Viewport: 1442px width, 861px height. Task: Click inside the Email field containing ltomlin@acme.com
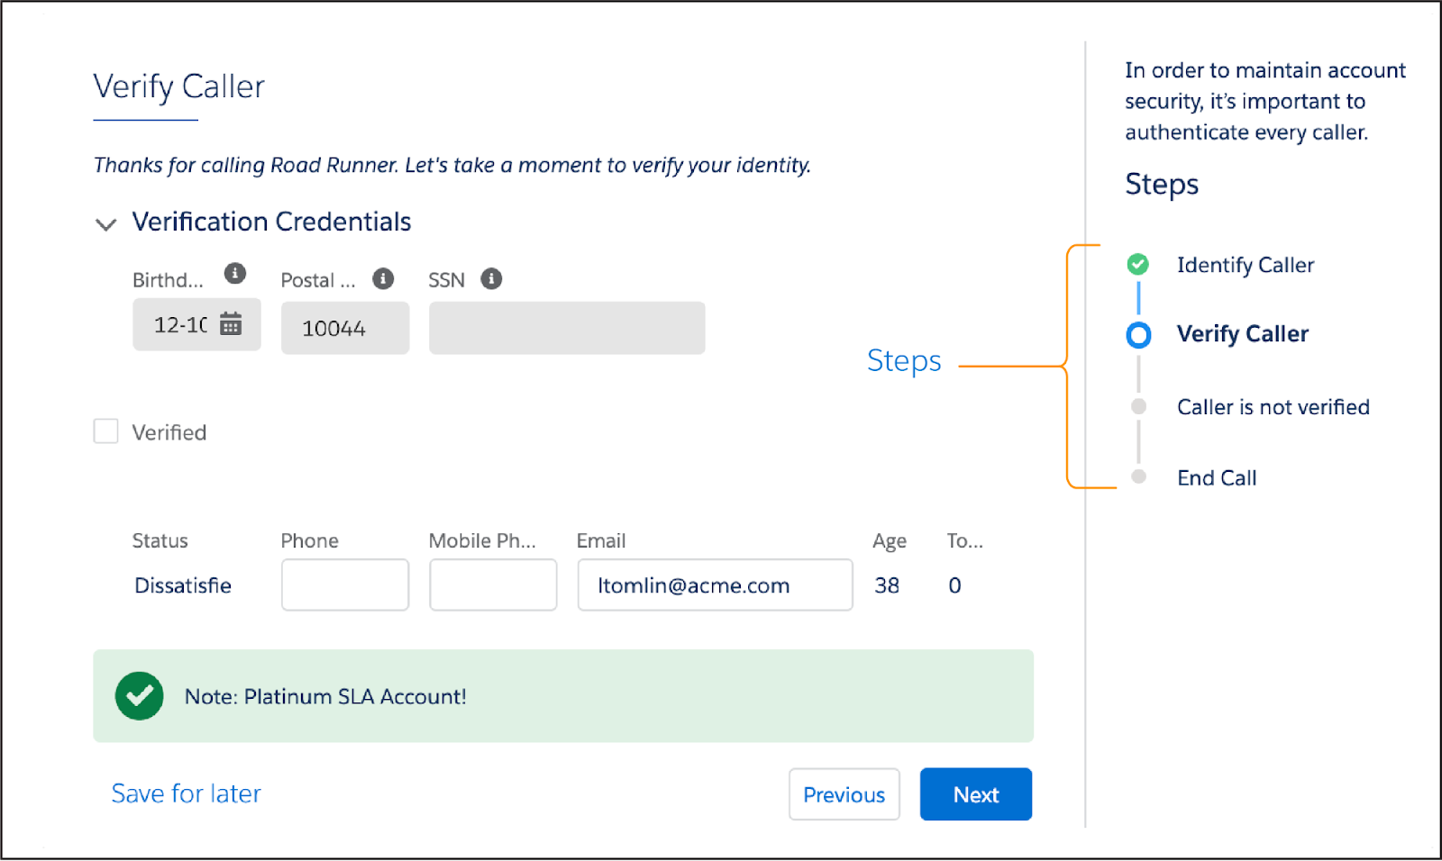pos(714,585)
